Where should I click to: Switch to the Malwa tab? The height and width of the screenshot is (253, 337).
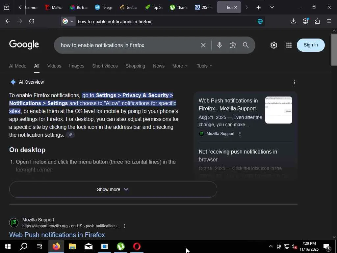click(54, 7)
